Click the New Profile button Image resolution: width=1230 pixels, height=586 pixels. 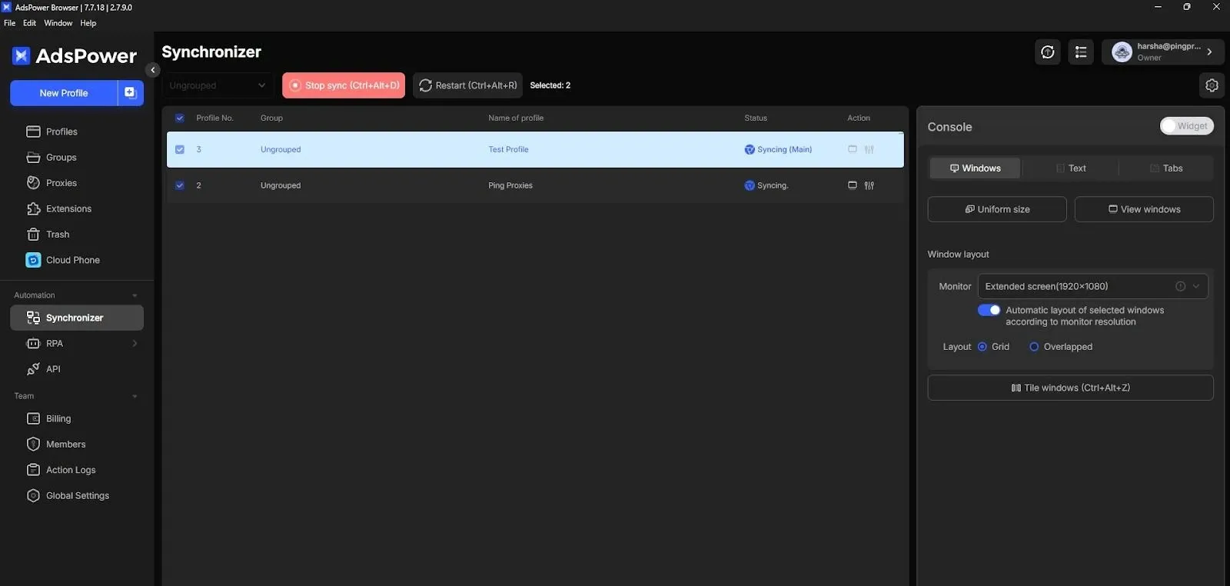point(64,93)
